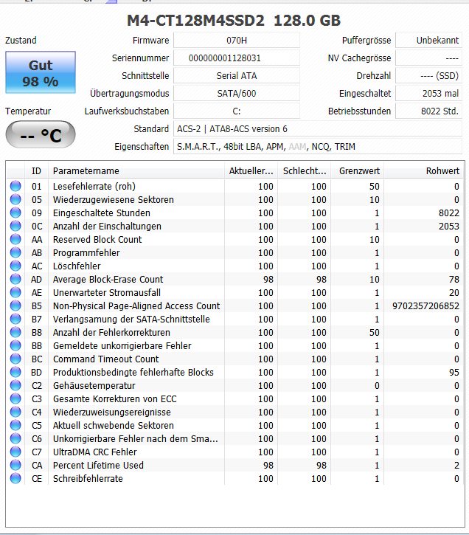Screen dimensions: 469x535
Task: Click the Grenzwert value 50 for Lesefehlerrate
Action: 375,186
